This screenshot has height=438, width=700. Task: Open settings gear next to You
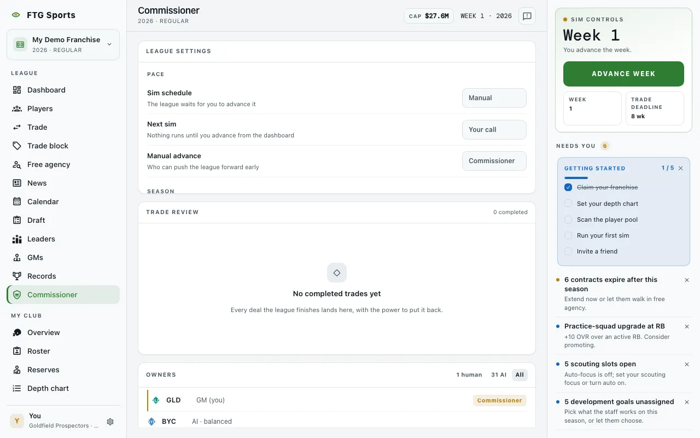point(110,422)
